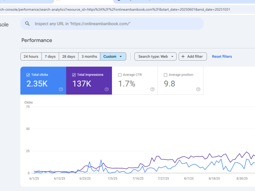The image size is (255, 191).
Task: Uncheck the Total clicks checkbox
Action: tap(28, 75)
